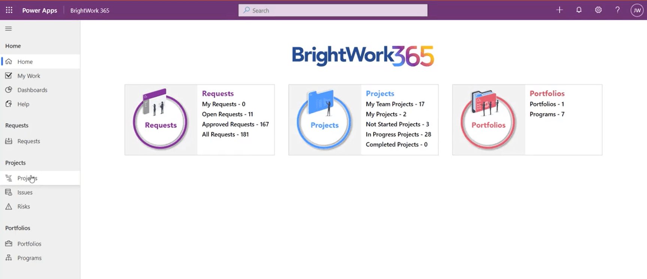Select 'In Progress Projects - 28' text
This screenshot has height=279, width=647.
pos(398,134)
